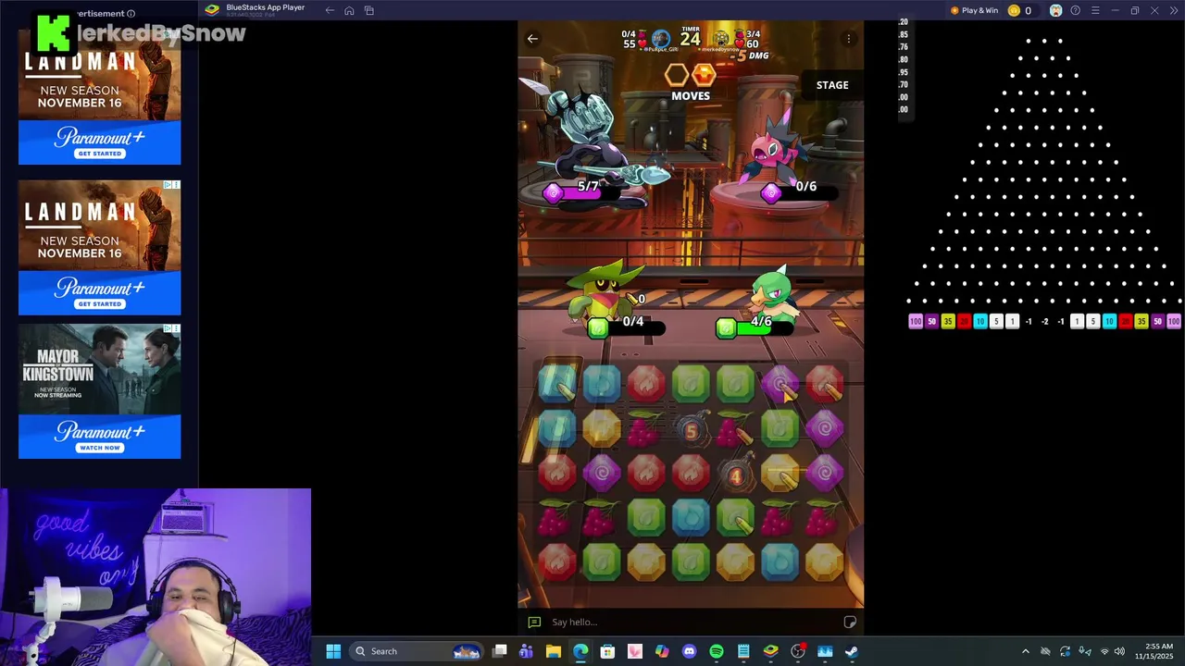Click the streamer webcam feed
The width and height of the screenshot is (1185, 666).
[156, 577]
